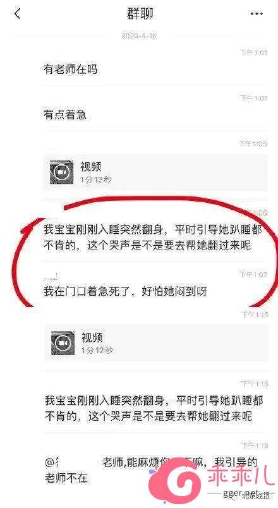Viewport: 278px width, 508px height.
Task: Tap the 下午1:07 timestamp
Action: pos(253,274)
